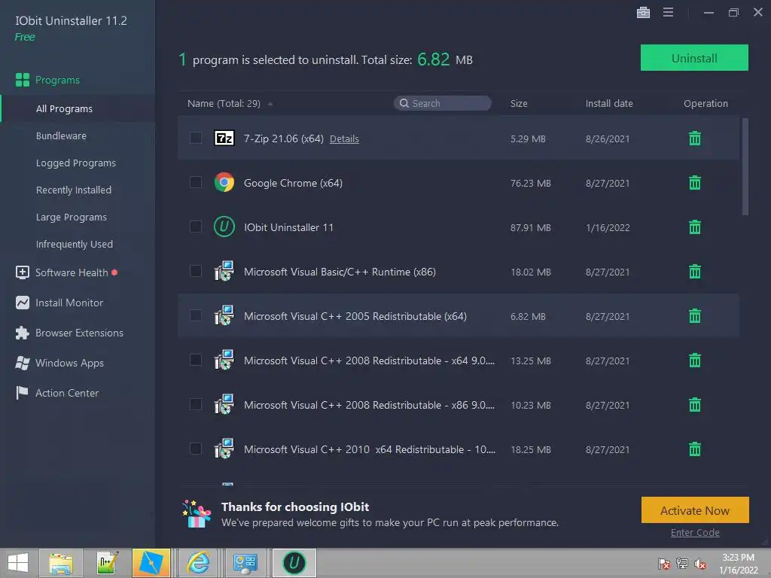771x578 pixels.
Task: Click the Action Center flag icon
Action: [x=22, y=393]
